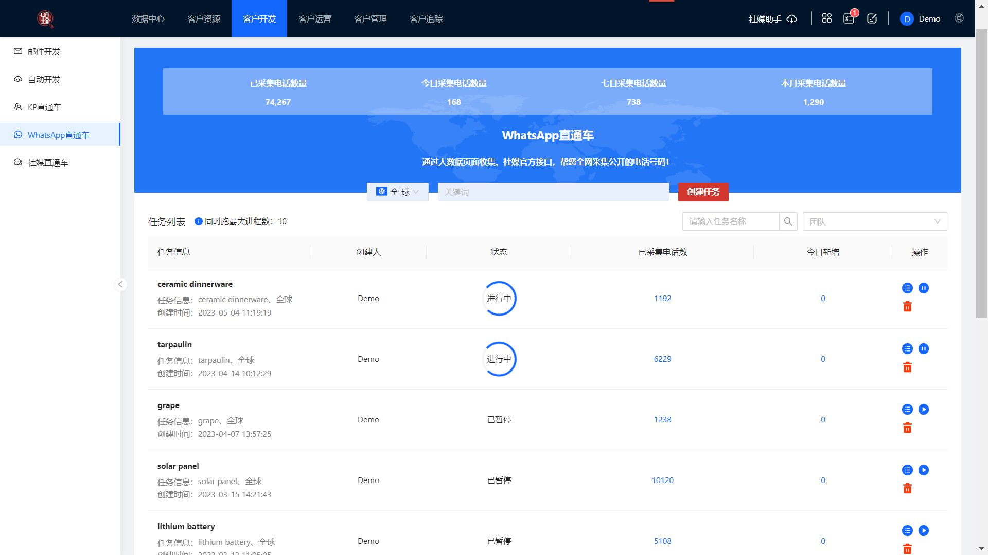Image resolution: width=988 pixels, height=555 pixels.
Task: Delete the tarpaulin task
Action: tap(907, 367)
